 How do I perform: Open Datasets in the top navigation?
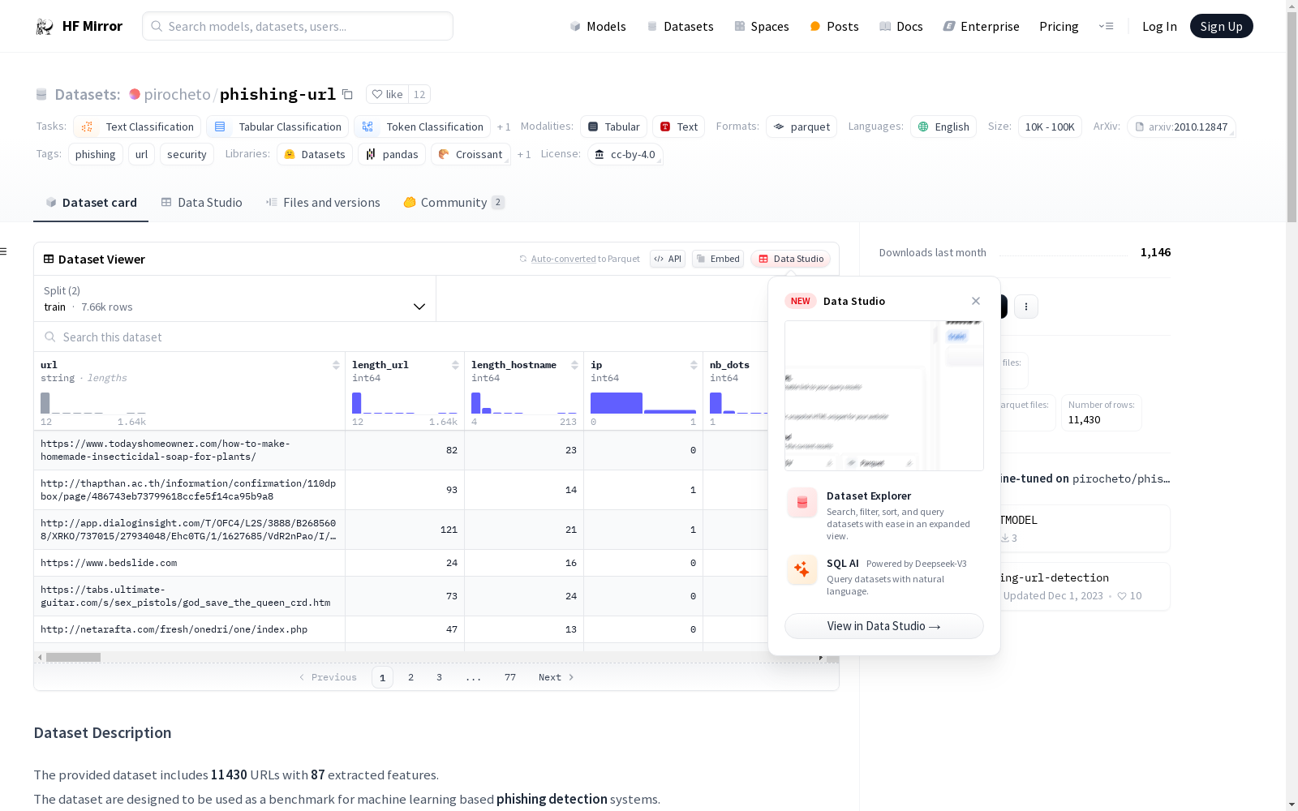click(680, 26)
